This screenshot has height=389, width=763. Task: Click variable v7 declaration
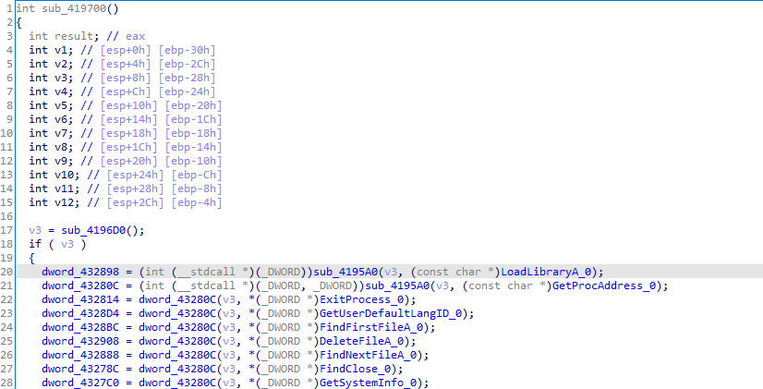point(61,133)
